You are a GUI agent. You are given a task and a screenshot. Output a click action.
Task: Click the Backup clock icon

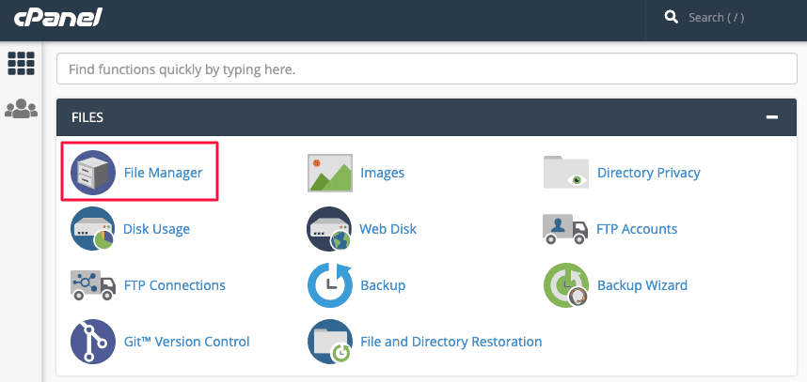[330, 285]
